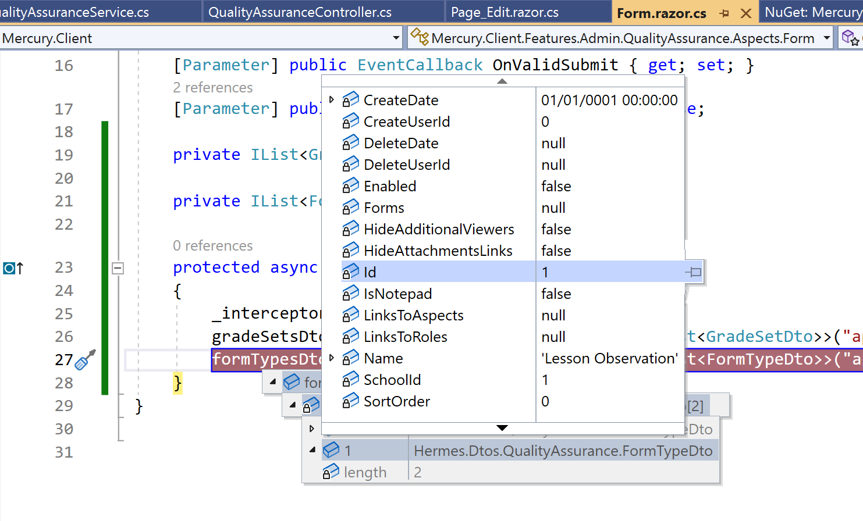The image size is (863, 521).
Task: Click the class-with-star icon at top right
Action: click(851, 37)
